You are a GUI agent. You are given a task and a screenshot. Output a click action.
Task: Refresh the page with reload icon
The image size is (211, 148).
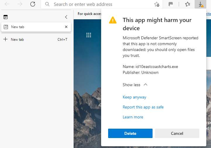(32, 4)
